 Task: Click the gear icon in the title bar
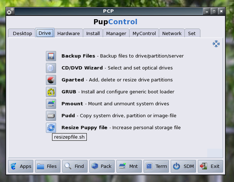point(10,12)
